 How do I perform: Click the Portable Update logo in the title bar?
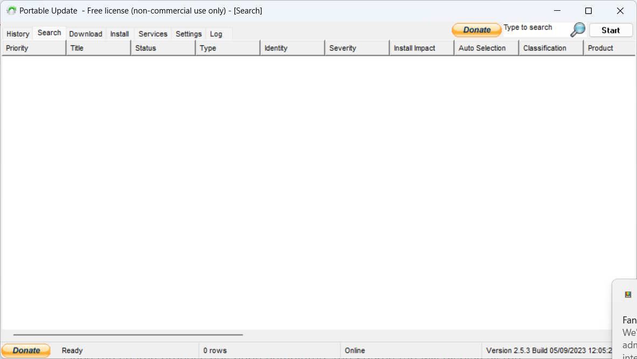[x=11, y=10]
